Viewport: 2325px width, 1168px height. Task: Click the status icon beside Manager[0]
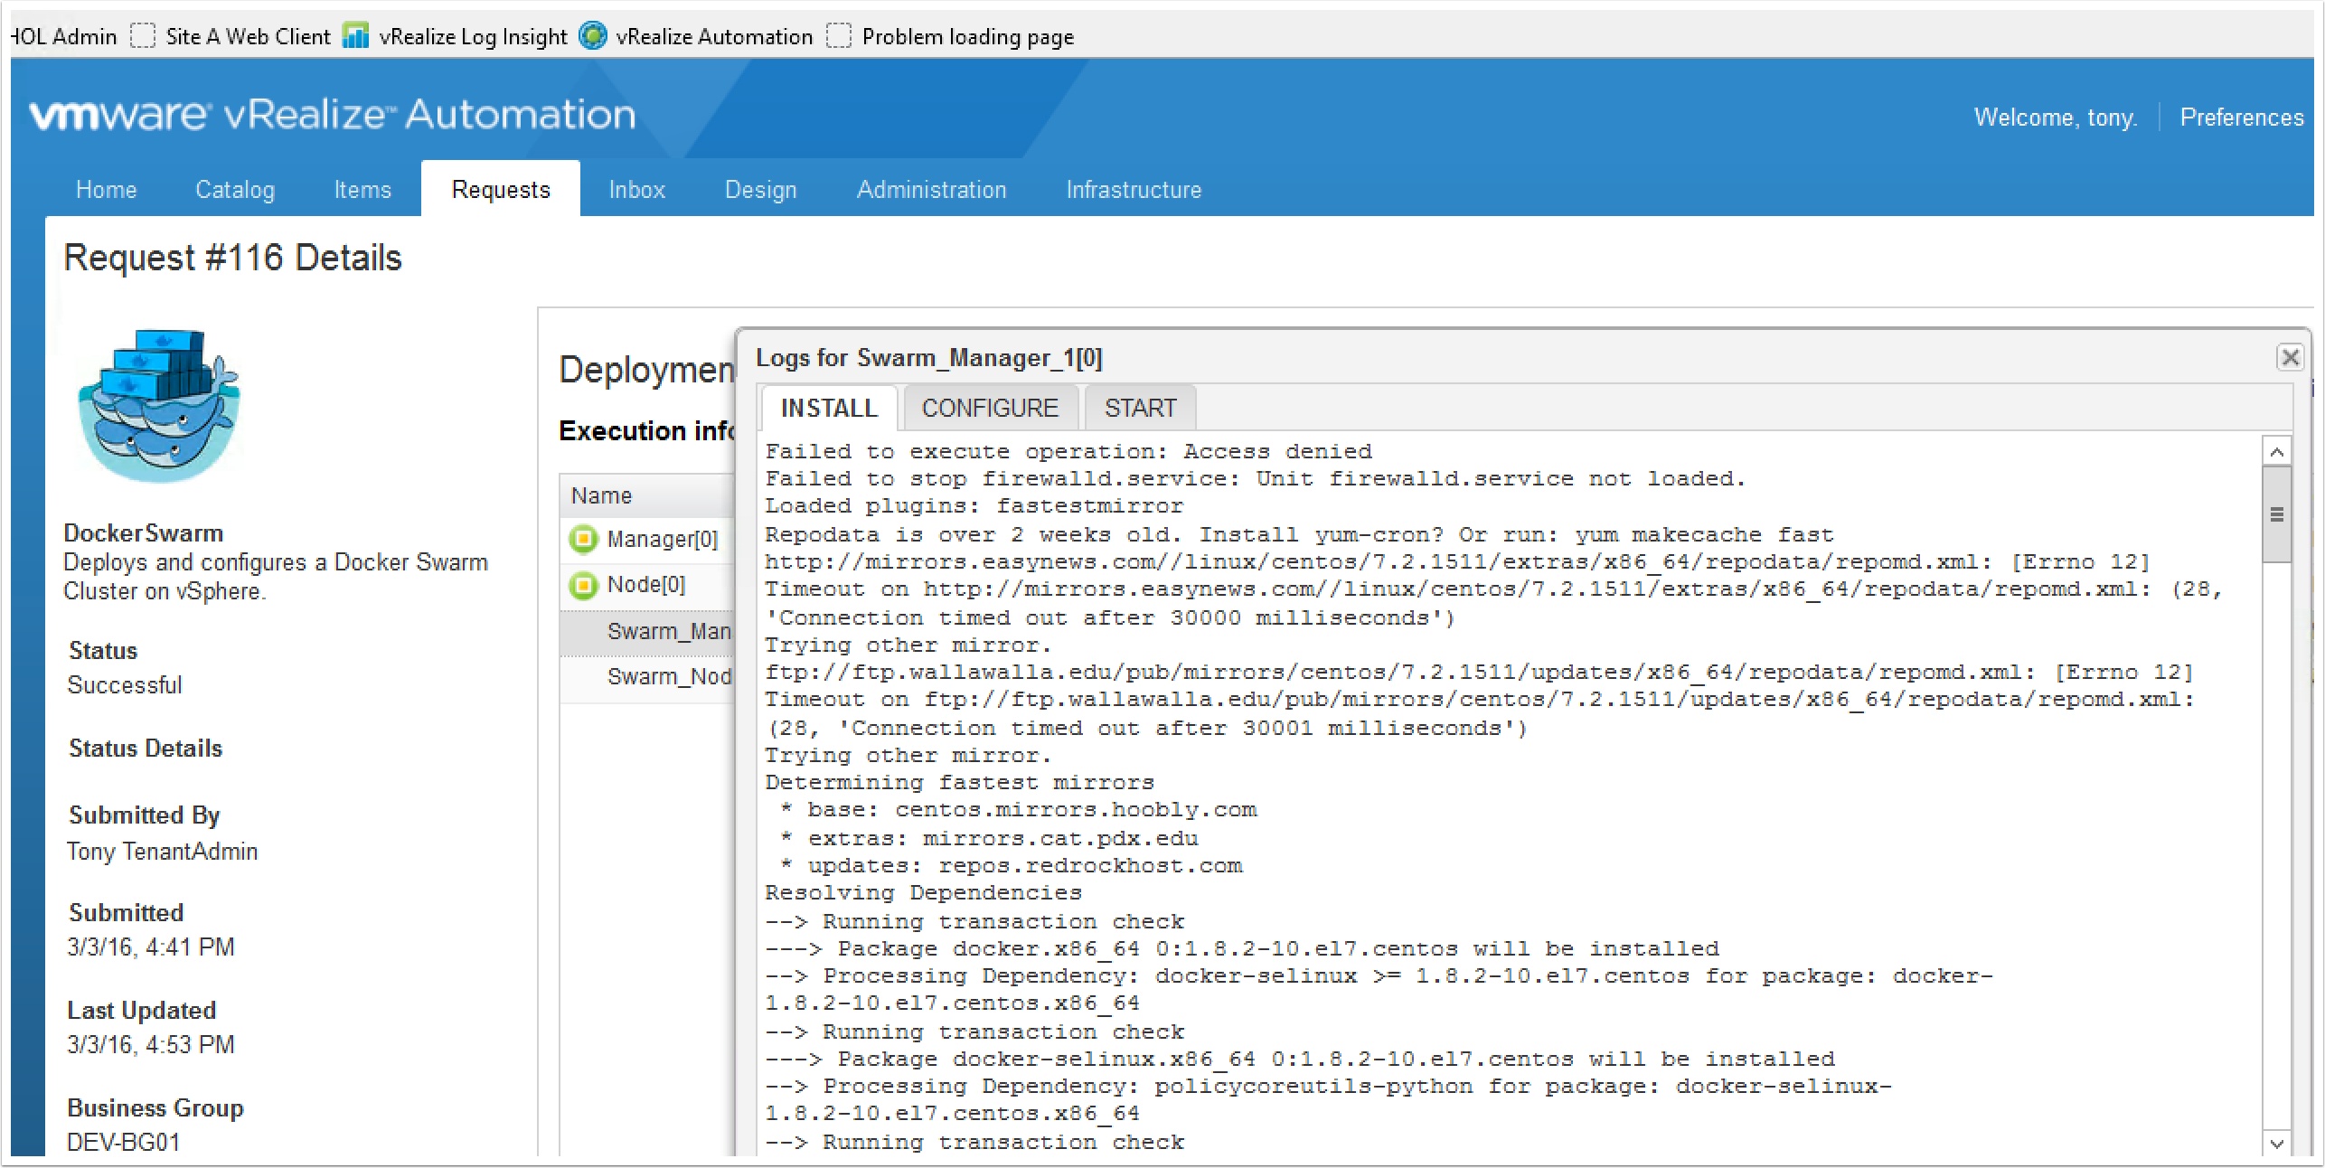(584, 540)
